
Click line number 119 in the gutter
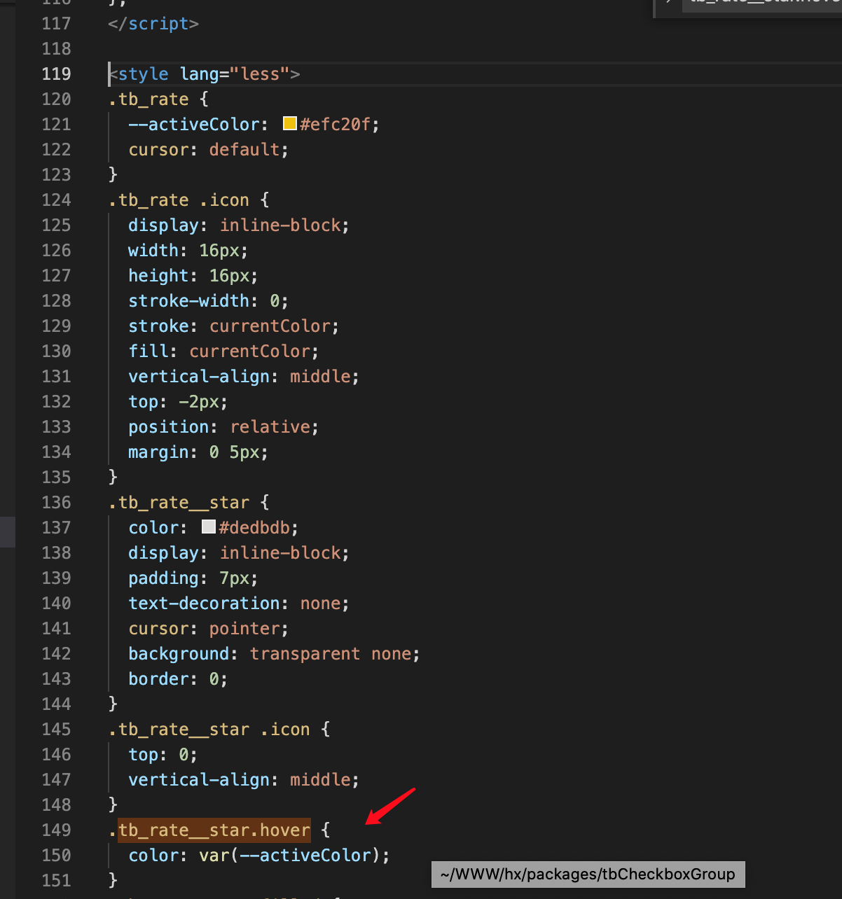[x=56, y=74]
